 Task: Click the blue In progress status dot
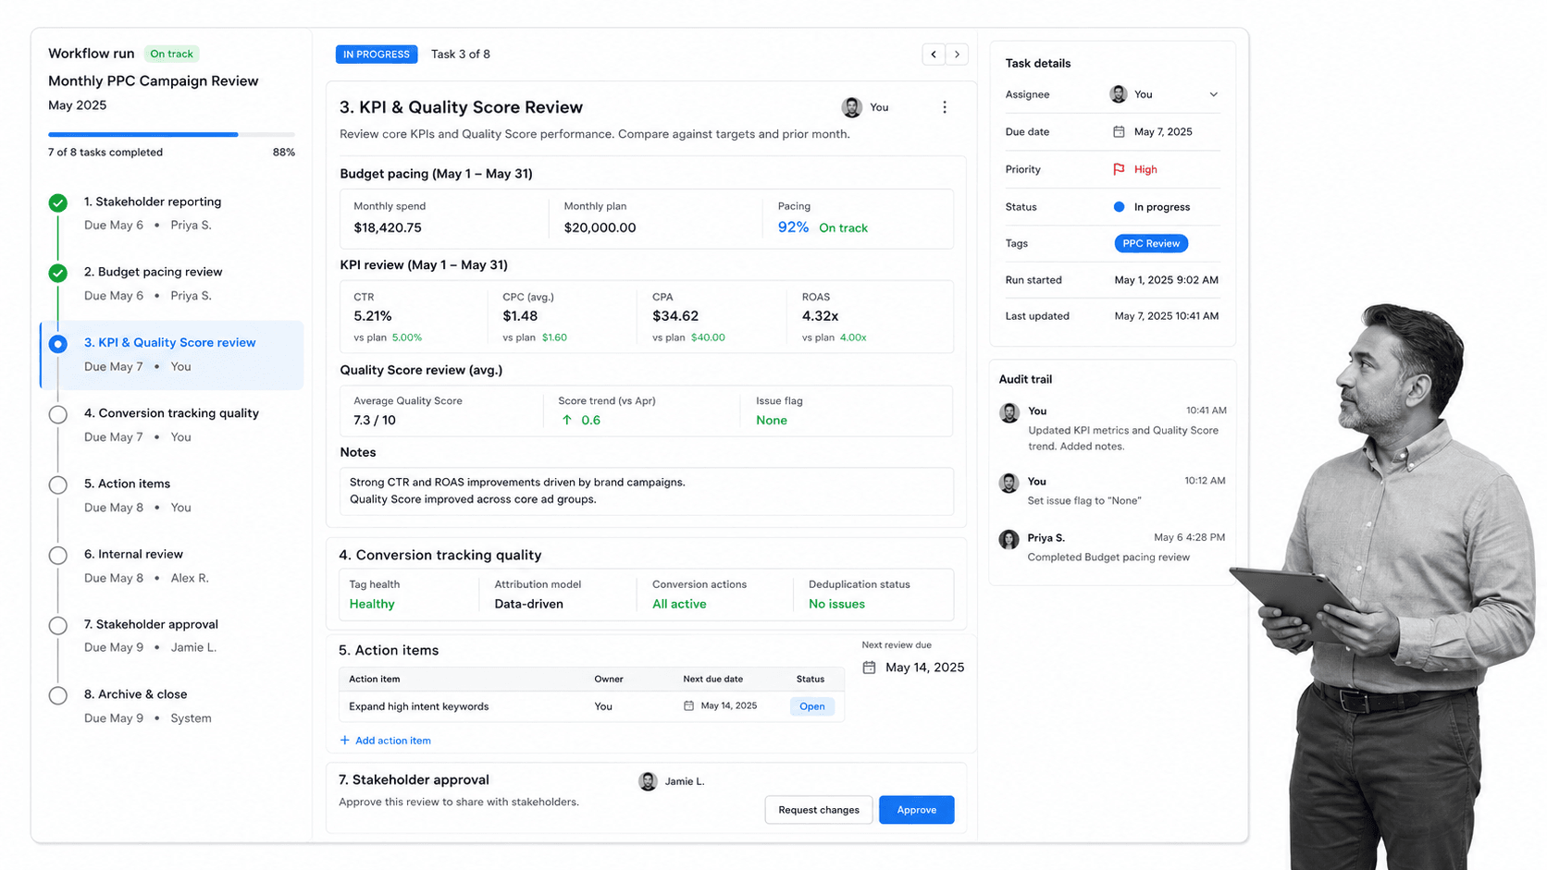[1119, 207]
